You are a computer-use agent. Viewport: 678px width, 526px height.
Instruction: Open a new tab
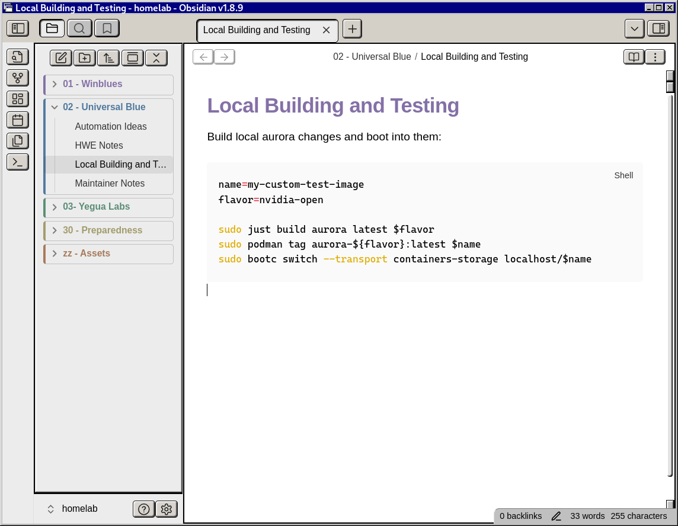point(353,29)
